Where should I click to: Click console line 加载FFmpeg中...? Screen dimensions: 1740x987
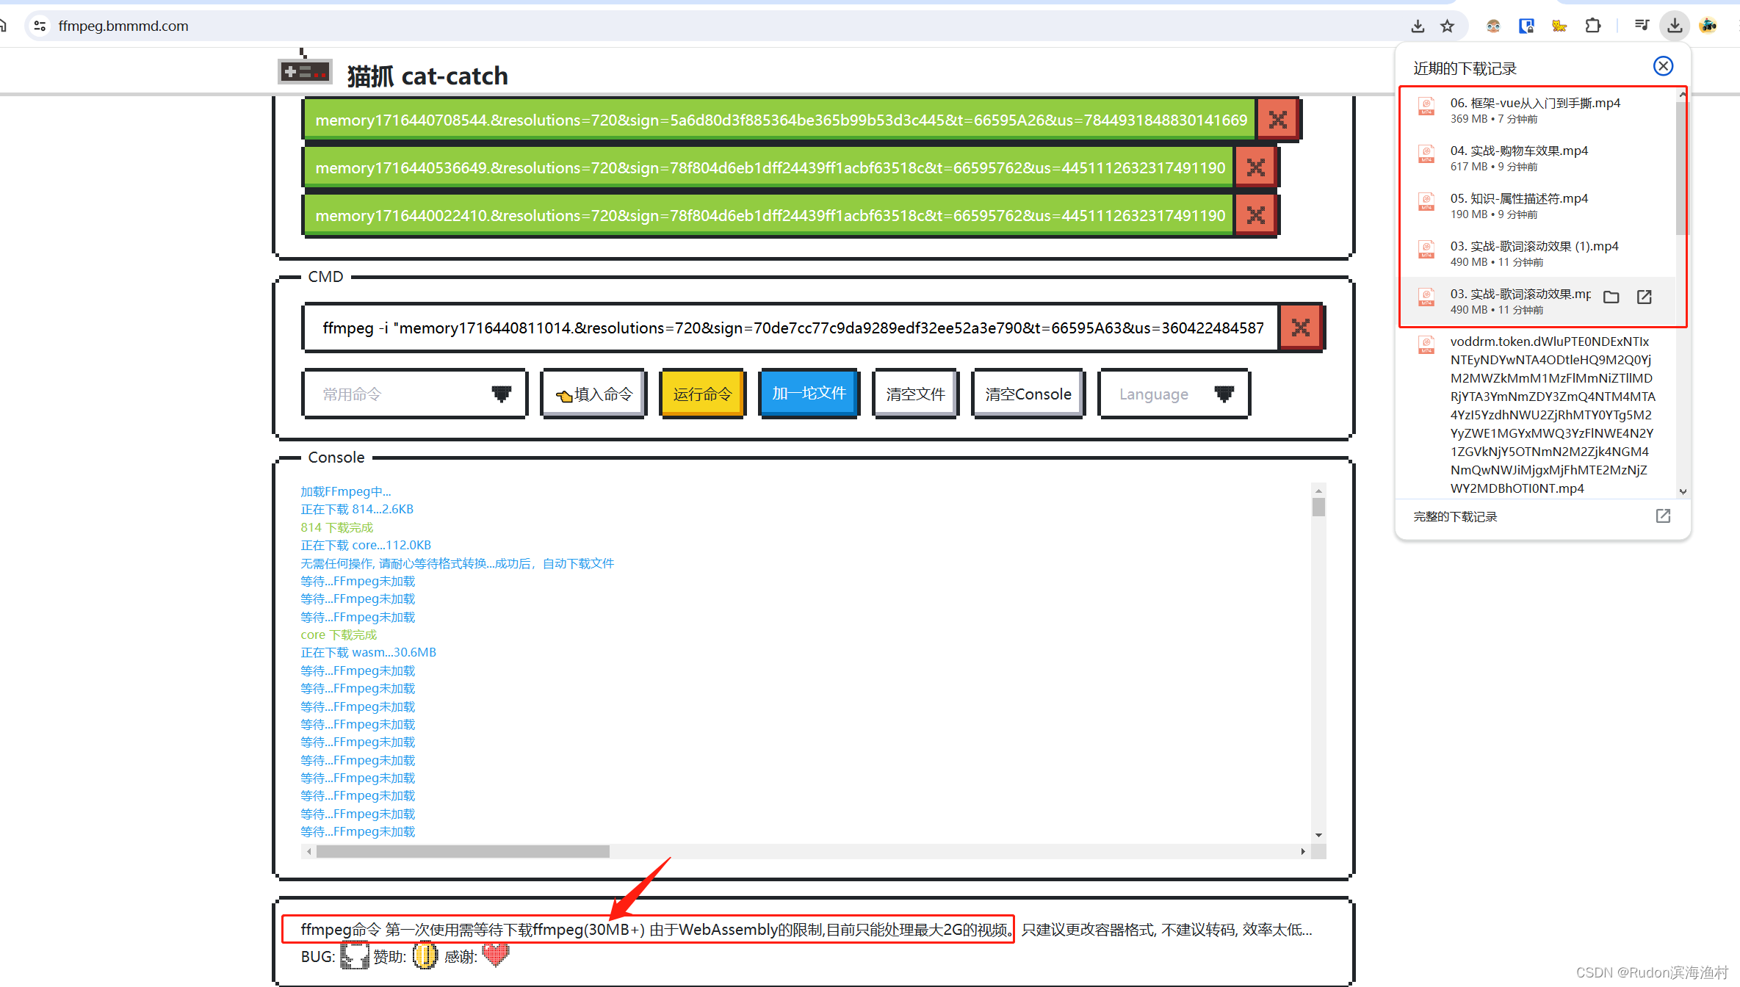(x=346, y=491)
